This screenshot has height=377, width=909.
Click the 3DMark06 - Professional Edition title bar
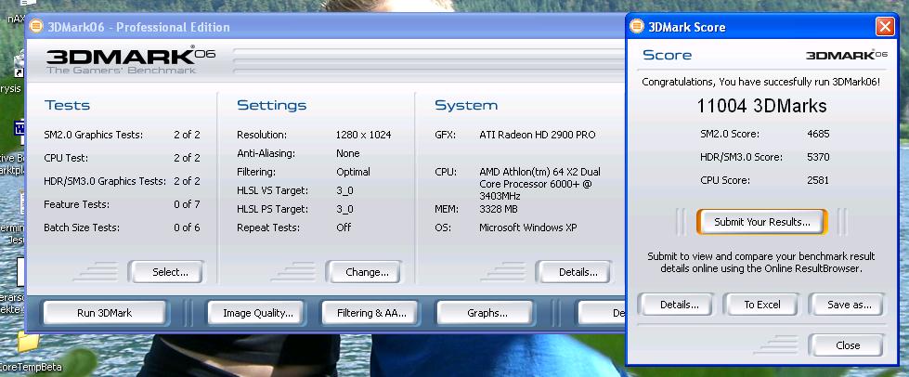[x=325, y=27]
